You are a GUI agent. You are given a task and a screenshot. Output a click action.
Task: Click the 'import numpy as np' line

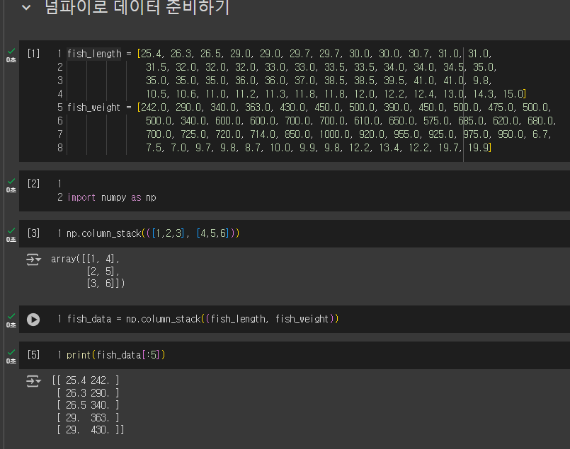tap(112, 197)
